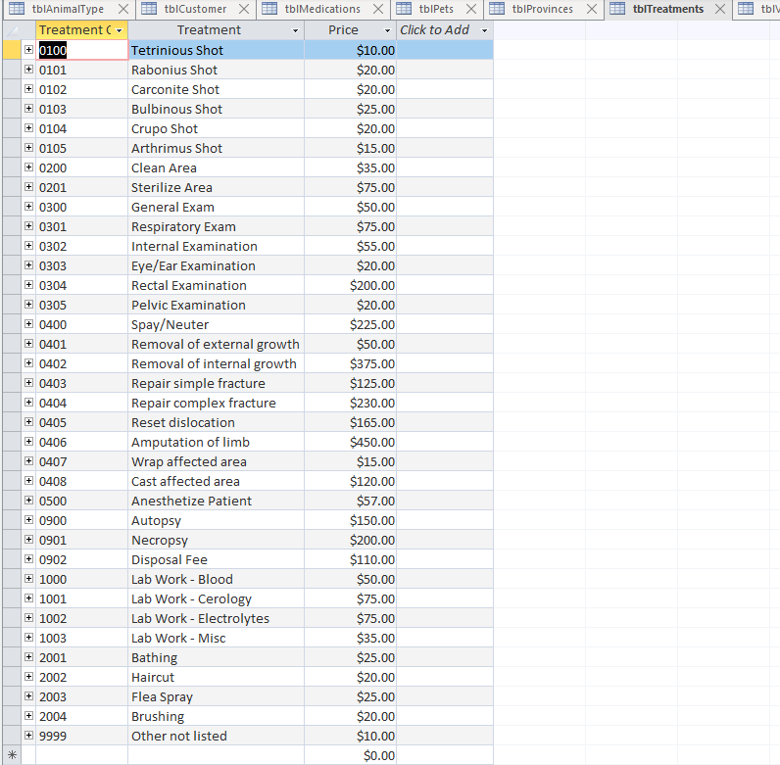Click the table icon on tblMedications tab
The width and height of the screenshot is (780, 765).
pyautogui.click(x=269, y=9)
